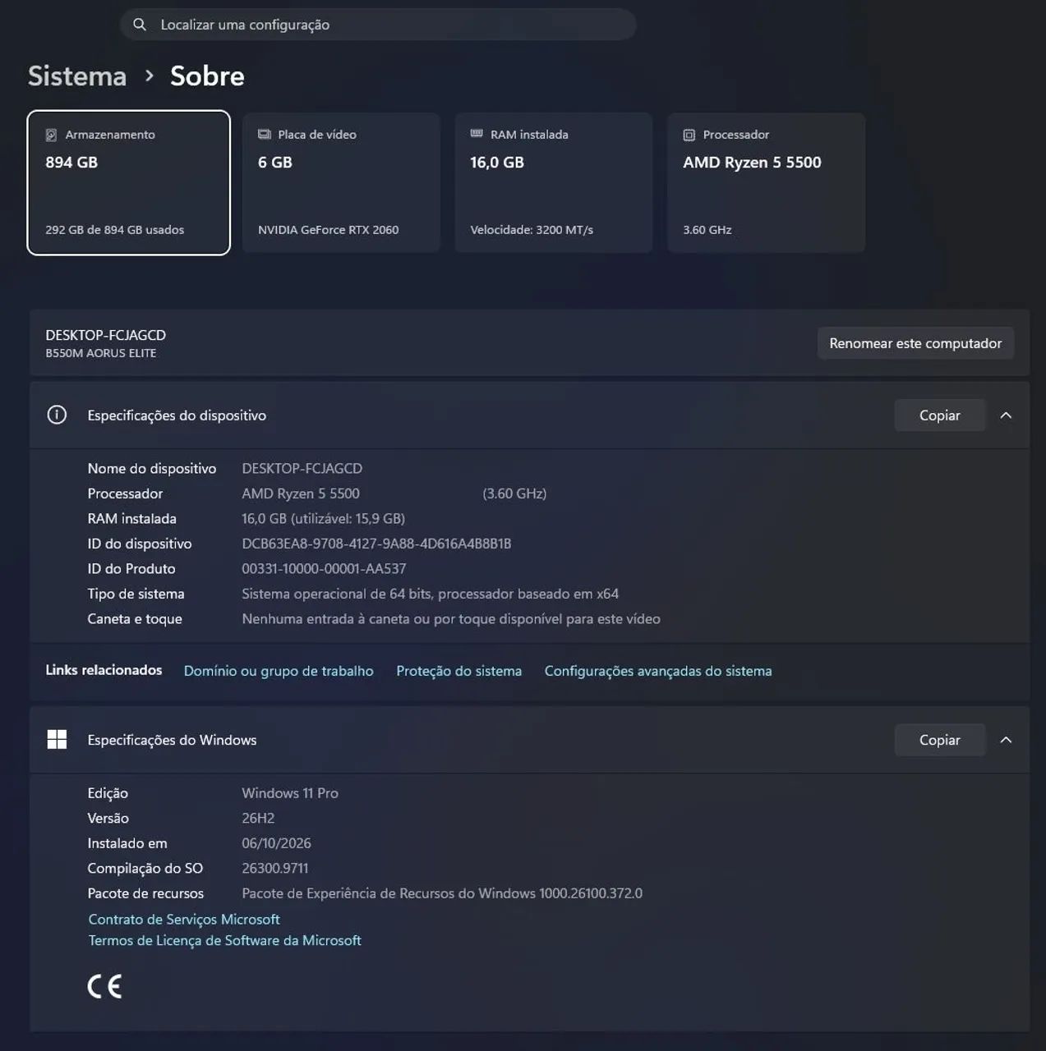Image resolution: width=1046 pixels, height=1051 pixels.
Task: Click Renomear este computador button
Action: pyautogui.click(x=915, y=343)
